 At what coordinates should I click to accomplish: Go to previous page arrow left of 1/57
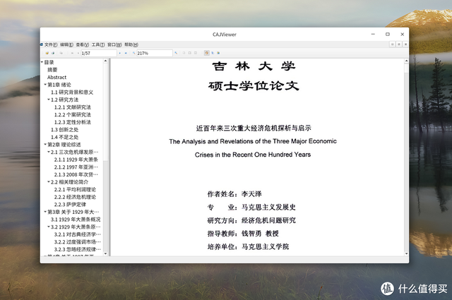pos(78,53)
